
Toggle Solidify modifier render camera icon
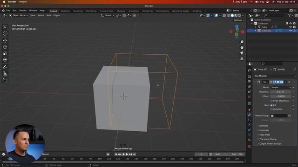[282, 82]
